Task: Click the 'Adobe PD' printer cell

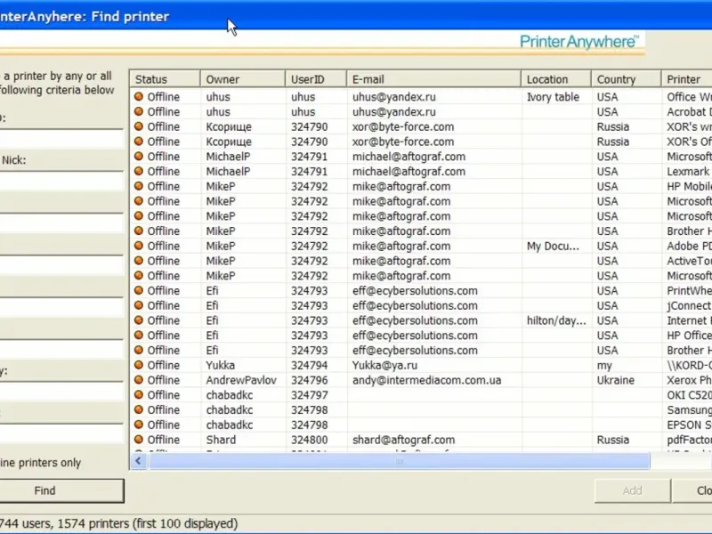Action: [x=689, y=246]
